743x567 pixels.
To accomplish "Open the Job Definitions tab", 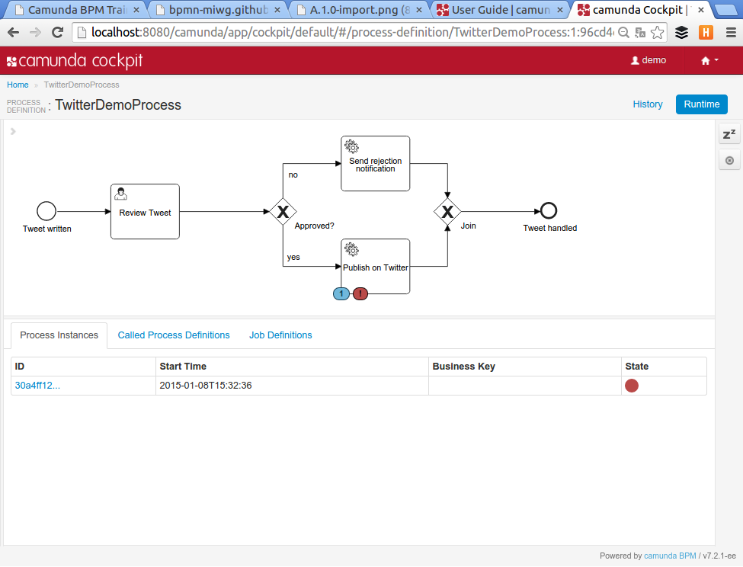I will [x=280, y=335].
